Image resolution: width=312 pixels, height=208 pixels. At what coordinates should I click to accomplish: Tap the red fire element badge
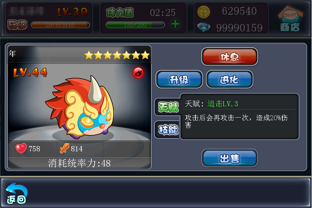pos(138,73)
